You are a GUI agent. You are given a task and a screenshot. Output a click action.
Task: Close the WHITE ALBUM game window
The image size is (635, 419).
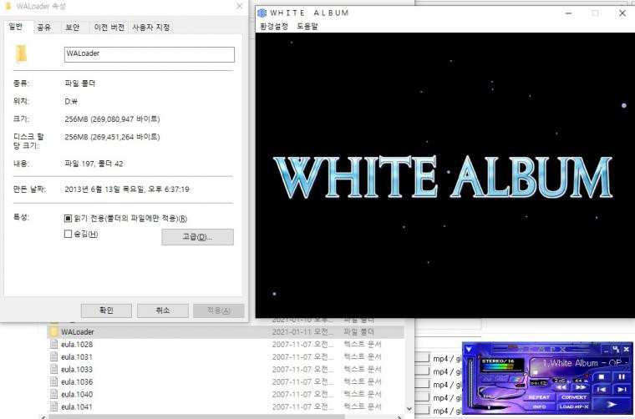point(622,13)
